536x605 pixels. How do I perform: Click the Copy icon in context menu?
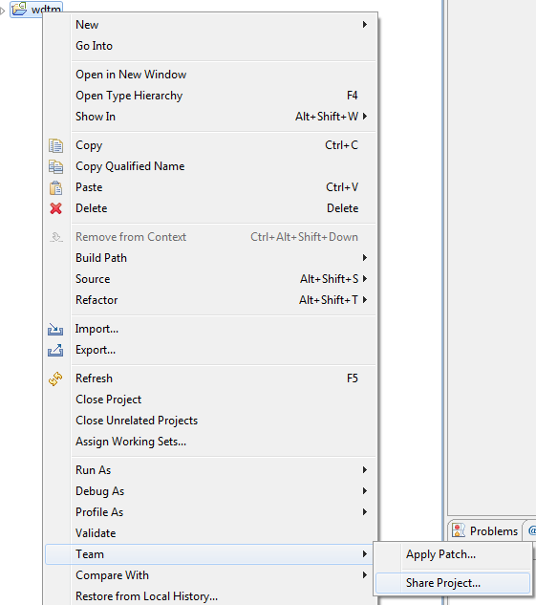click(56, 146)
